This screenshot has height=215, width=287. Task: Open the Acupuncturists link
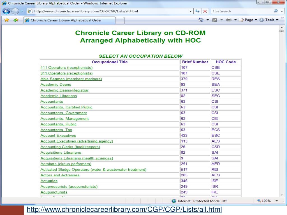[x=54, y=192]
